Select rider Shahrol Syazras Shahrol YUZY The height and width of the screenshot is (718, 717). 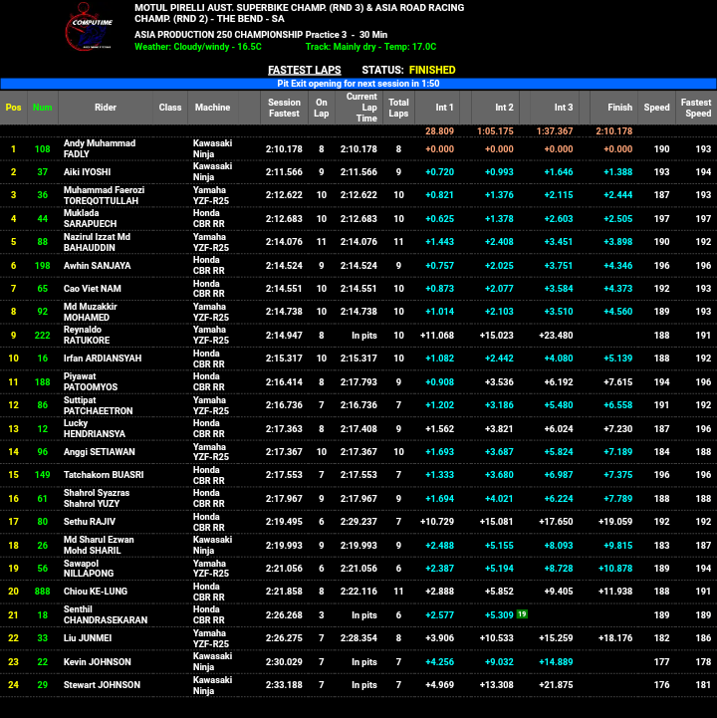point(97,498)
